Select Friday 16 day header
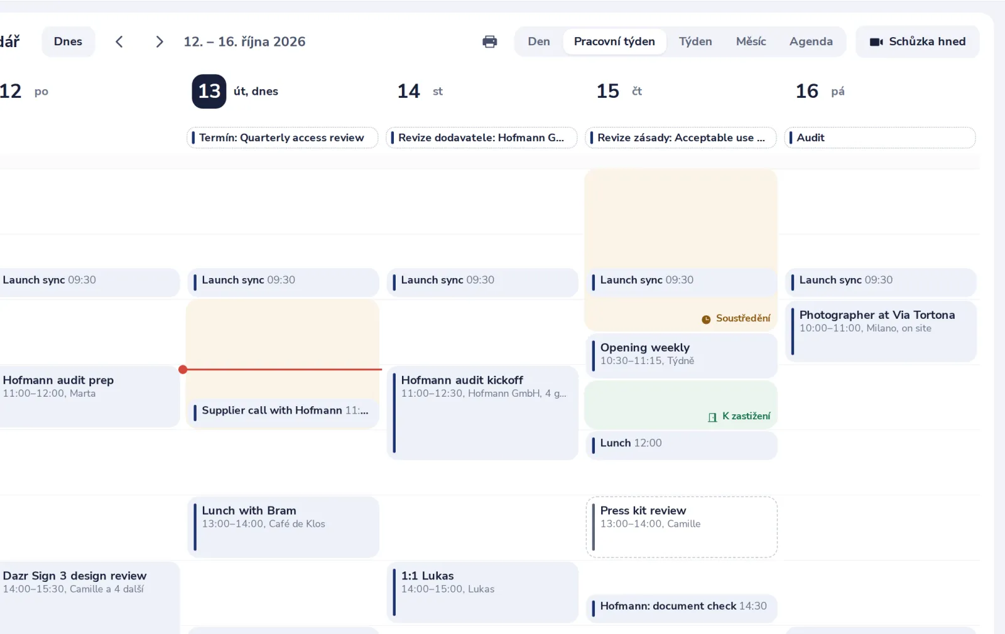The width and height of the screenshot is (1005, 634). click(x=819, y=91)
